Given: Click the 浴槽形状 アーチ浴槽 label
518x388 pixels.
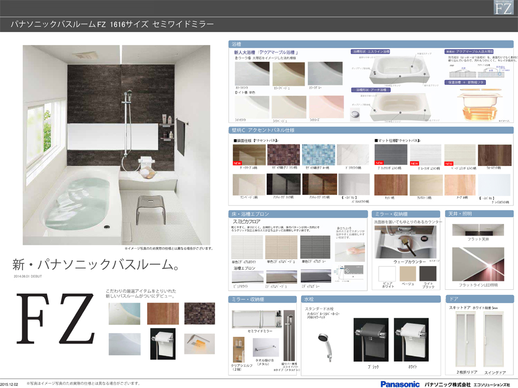Looking at the screenshot, I should point(371,89).
